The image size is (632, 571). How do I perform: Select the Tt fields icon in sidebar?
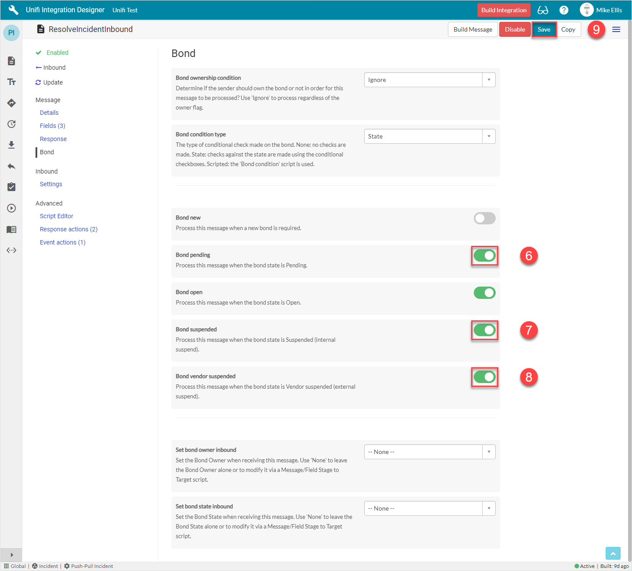pyautogui.click(x=11, y=82)
